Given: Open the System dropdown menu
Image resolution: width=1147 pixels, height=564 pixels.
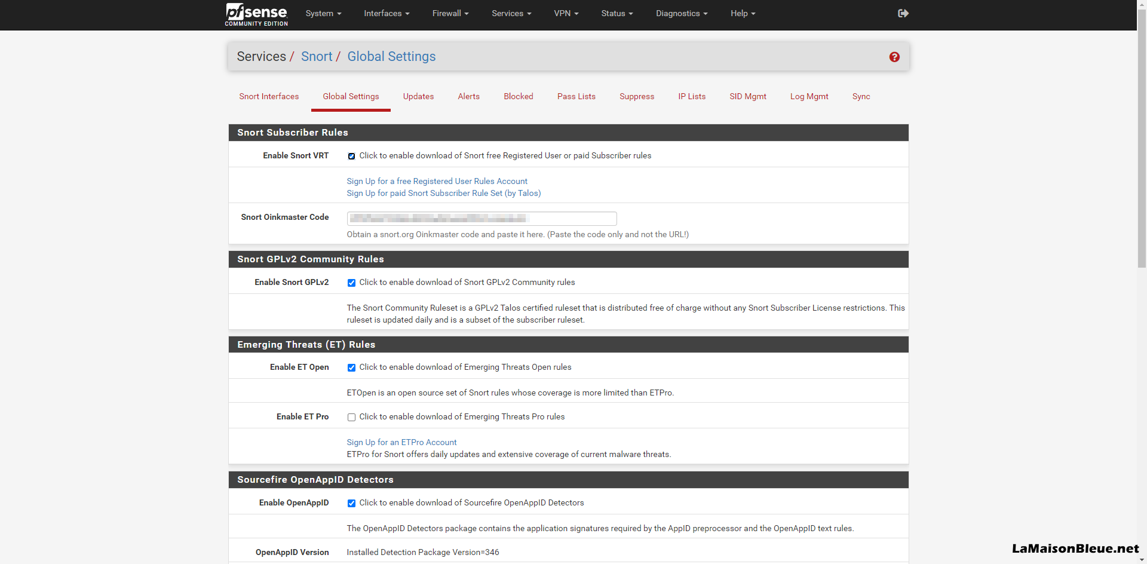Looking at the screenshot, I should tap(323, 13).
